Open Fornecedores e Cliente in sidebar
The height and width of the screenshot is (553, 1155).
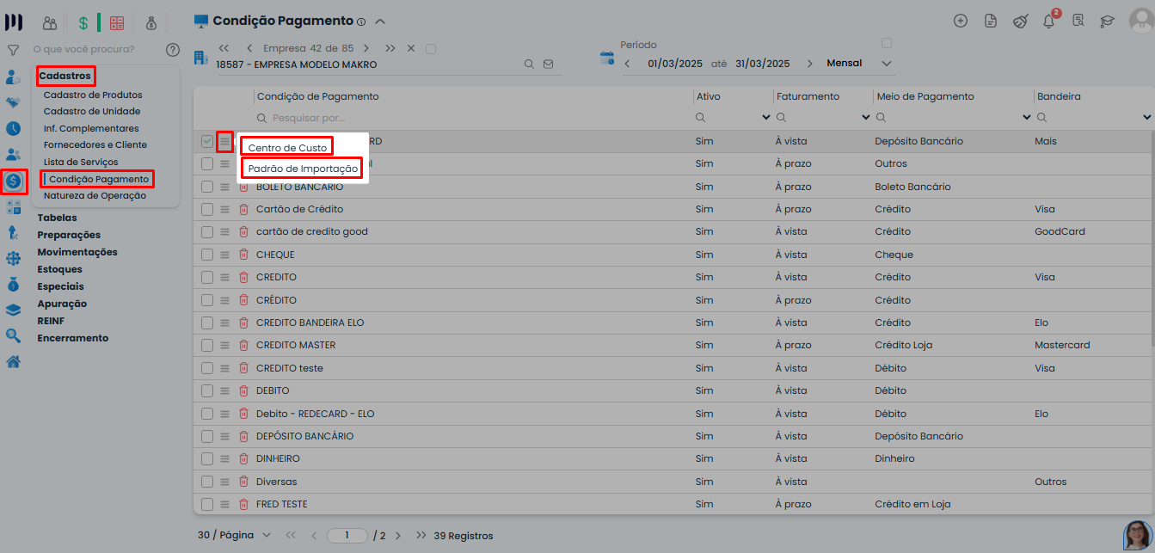pos(95,145)
